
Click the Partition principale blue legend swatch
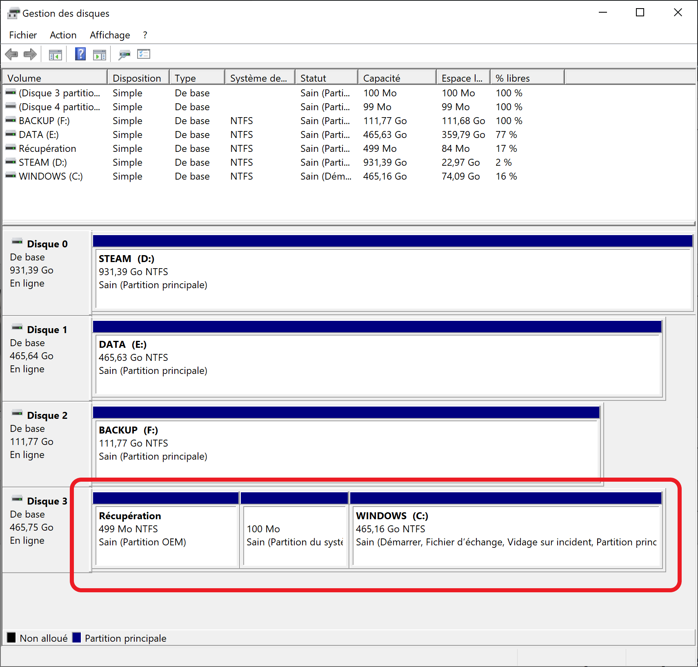[77, 638]
